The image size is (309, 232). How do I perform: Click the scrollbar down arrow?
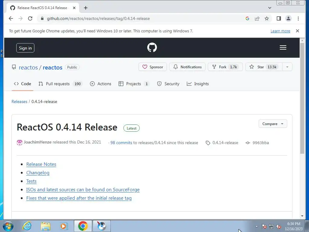coord(302,216)
